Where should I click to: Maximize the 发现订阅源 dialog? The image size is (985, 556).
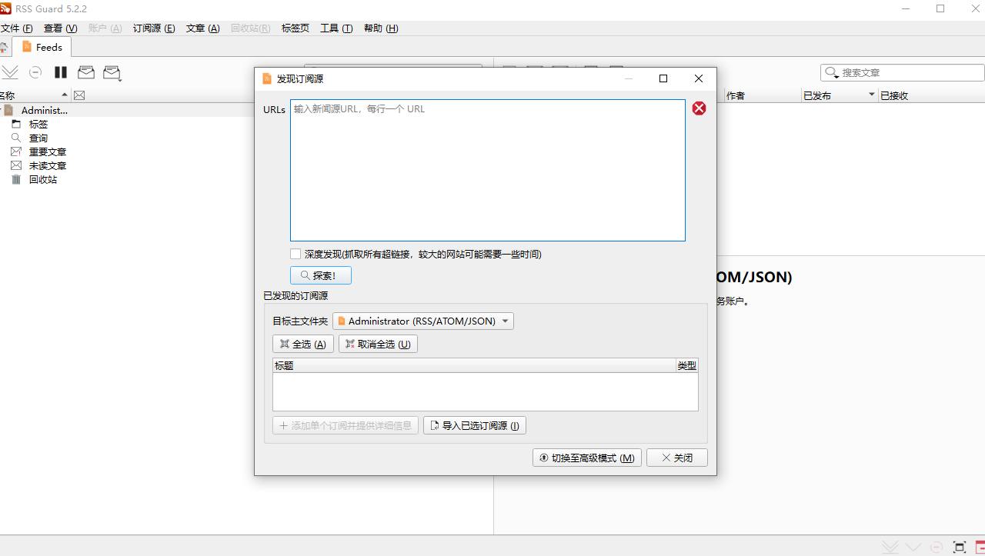[663, 78]
